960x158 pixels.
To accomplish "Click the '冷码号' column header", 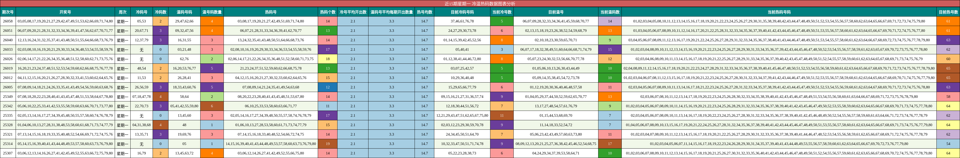I will 142,12.
